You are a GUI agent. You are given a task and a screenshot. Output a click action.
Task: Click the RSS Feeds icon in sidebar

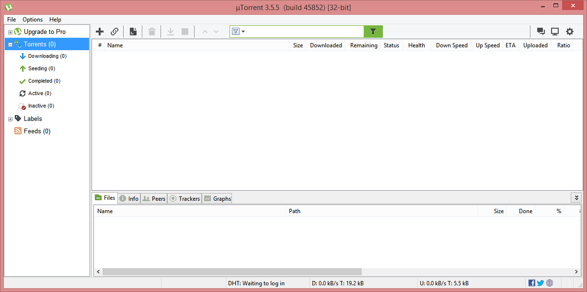[18, 131]
